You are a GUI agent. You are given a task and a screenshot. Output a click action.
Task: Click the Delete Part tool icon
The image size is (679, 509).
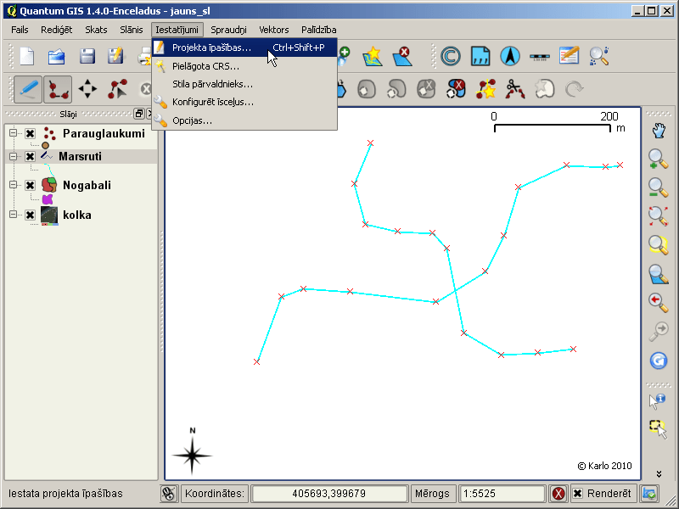pyautogui.click(x=456, y=89)
